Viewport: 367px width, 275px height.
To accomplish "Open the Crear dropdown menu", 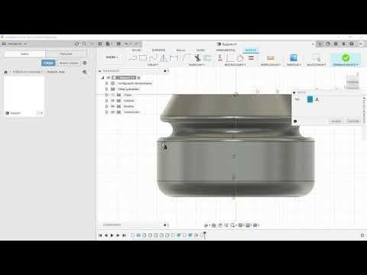I will 153,65.
